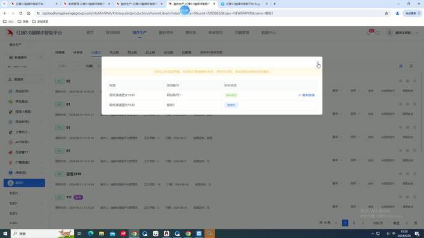Open the Mail app from the taskbar
This screenshot has width=424, height=238.
pos(112,234)
